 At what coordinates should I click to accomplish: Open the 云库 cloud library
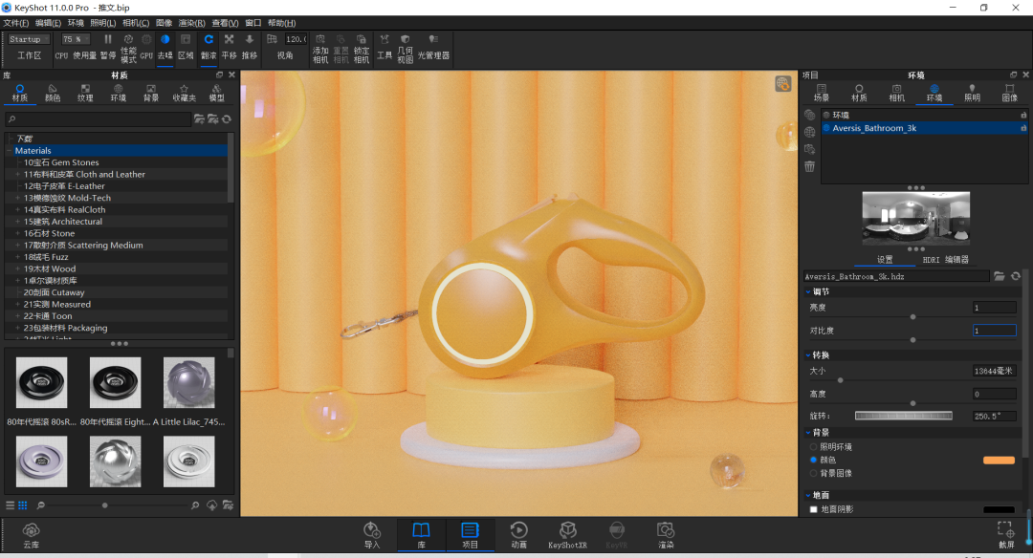31,536
